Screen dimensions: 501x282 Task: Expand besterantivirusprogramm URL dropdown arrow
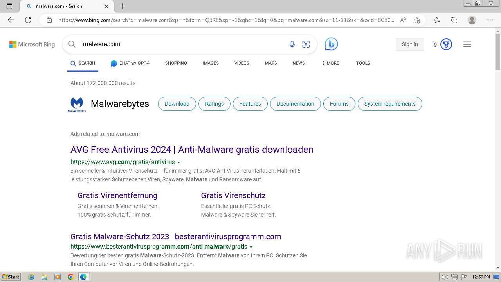click(x=251, y=247)
